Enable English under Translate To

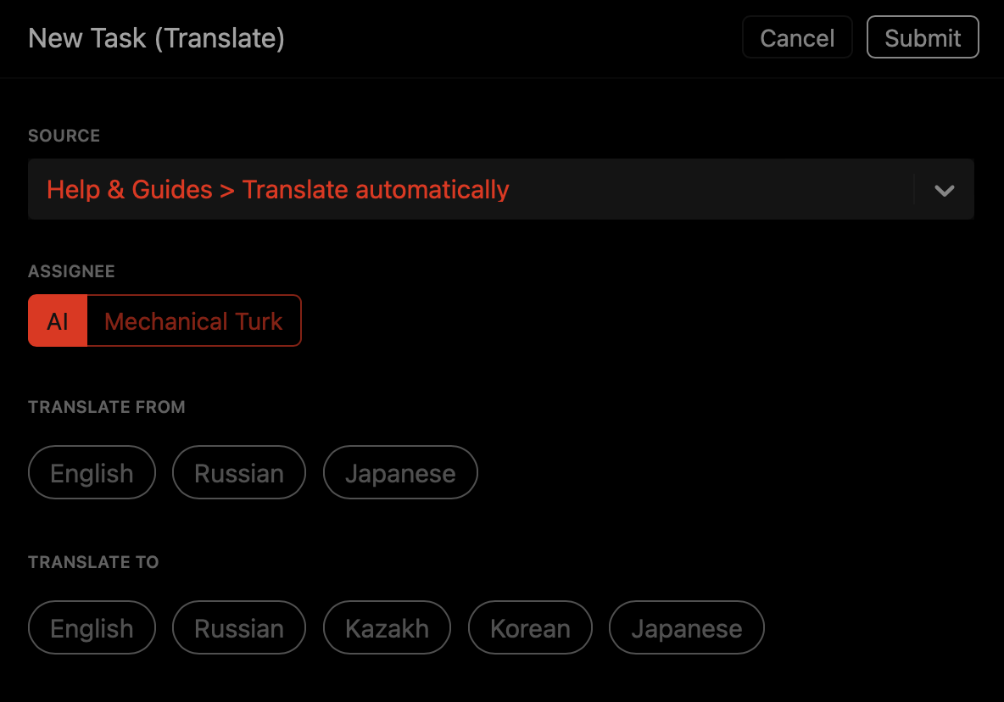coord(92,628)
